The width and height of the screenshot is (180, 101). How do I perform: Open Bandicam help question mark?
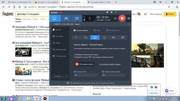116,12
